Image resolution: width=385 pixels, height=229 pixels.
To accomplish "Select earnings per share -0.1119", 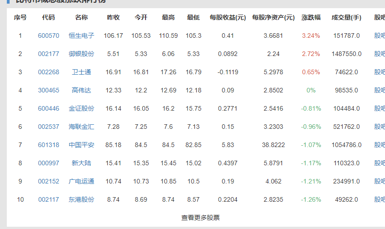I will [x=228, y=72].
